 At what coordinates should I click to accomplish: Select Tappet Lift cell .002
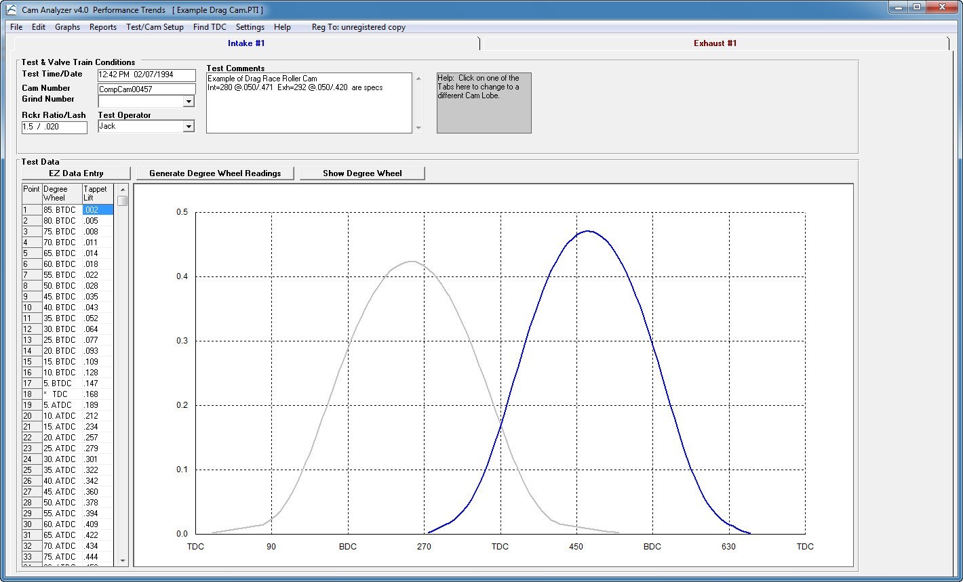(x=98, y=210)
